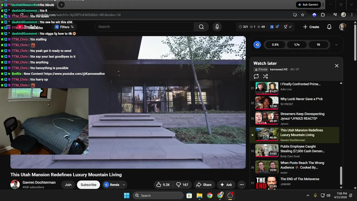Image resolution: width=357 pixels, height=201 pixels.
Task: Click the Ask Gemini button
Action: (308, 4)
